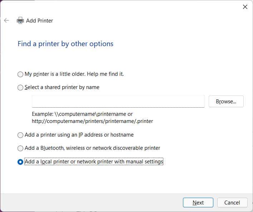
Task: Enable the IP address or hostname radio button
Action: click(x=20, y=135)
